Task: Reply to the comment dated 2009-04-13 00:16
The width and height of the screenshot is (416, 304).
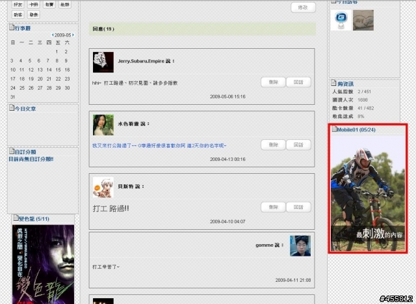Action: [298, 145]
